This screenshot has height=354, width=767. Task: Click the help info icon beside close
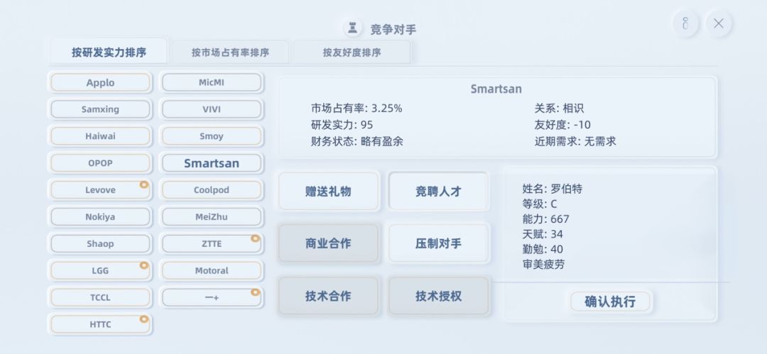click(685, 23)
